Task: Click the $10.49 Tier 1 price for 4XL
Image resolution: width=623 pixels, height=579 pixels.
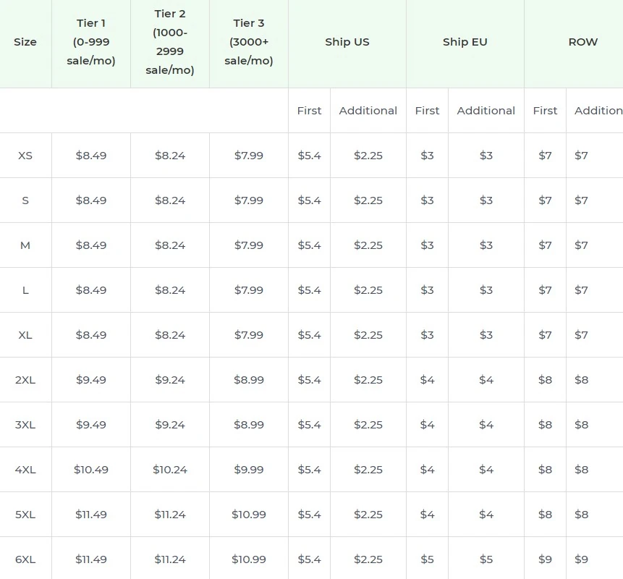Action: tap(90, 469)
